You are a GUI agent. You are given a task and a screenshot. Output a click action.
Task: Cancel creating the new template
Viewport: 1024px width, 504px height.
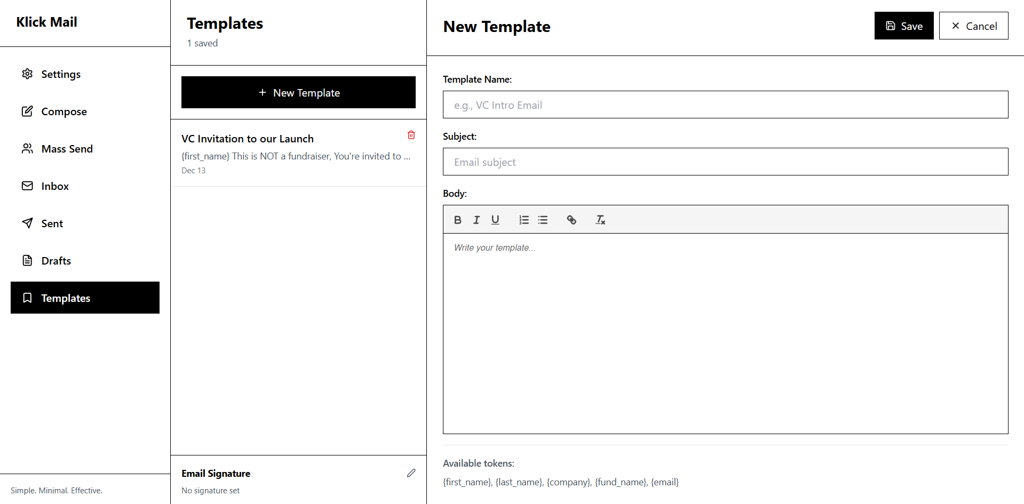(x=973, y=25)
